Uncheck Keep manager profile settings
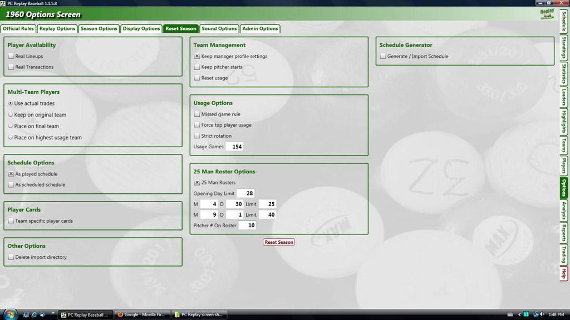Screen dimensions: 570x320 pyautogui.click(x=197, y=56)
